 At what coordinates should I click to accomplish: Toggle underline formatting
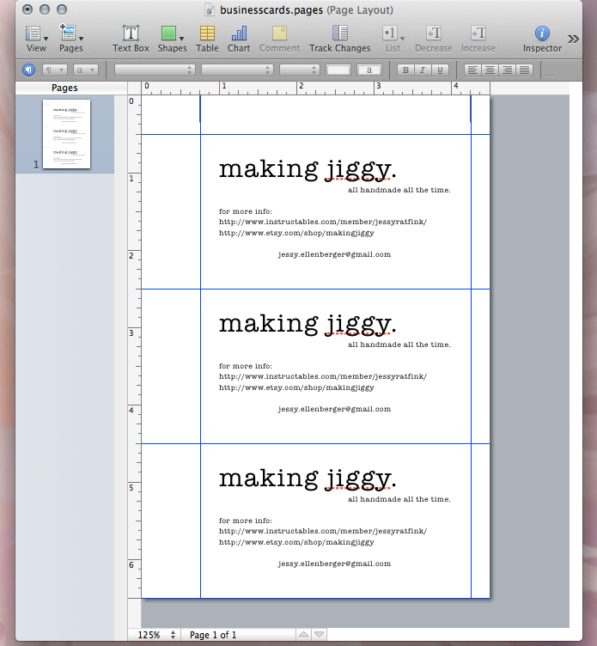[x=440, y=70]
